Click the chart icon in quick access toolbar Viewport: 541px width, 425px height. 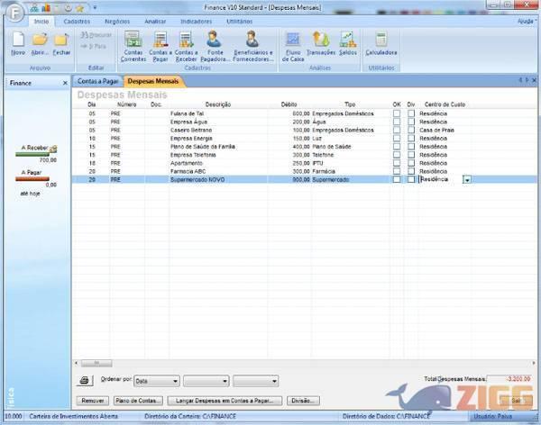[46, 7]
